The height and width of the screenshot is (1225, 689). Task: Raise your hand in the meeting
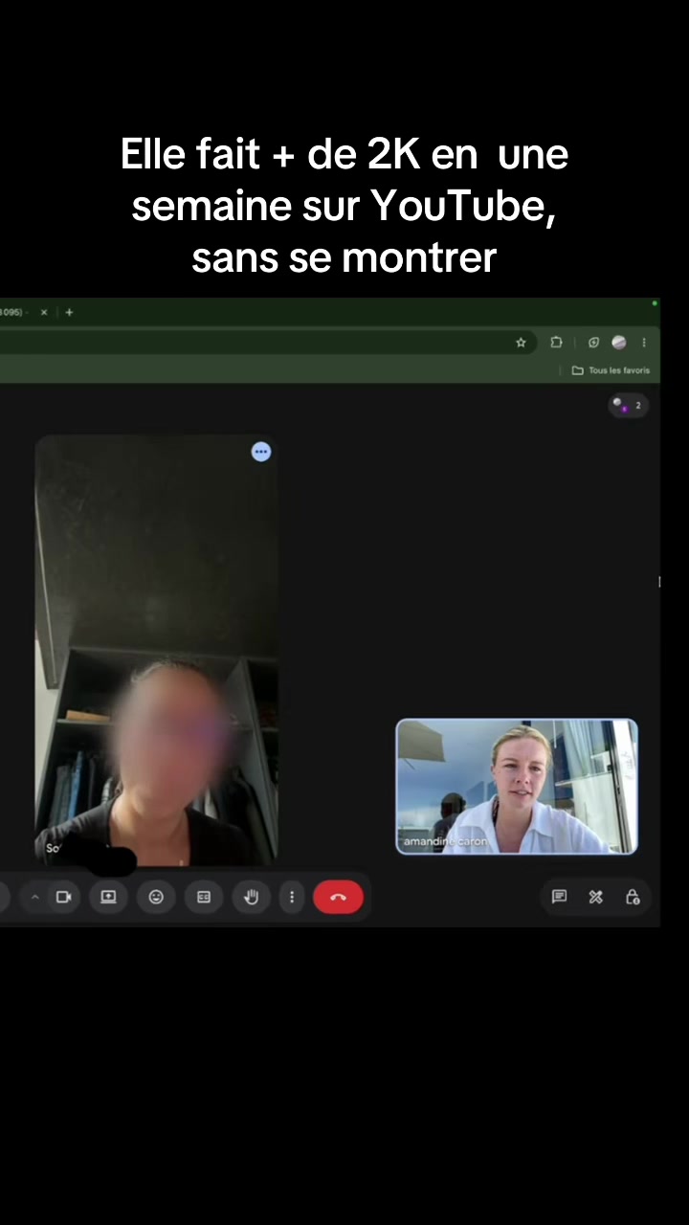[252, 897]
